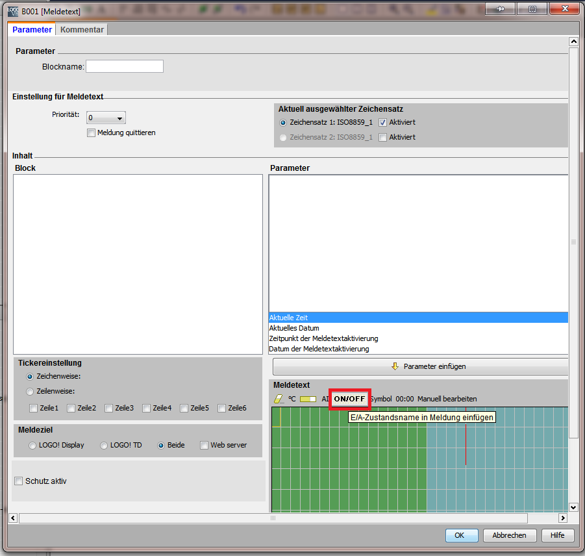This screenshot has height=556, width=585.
Task: Enable the Meldung quittieren checkbox
Action: (x=92, y=133)
